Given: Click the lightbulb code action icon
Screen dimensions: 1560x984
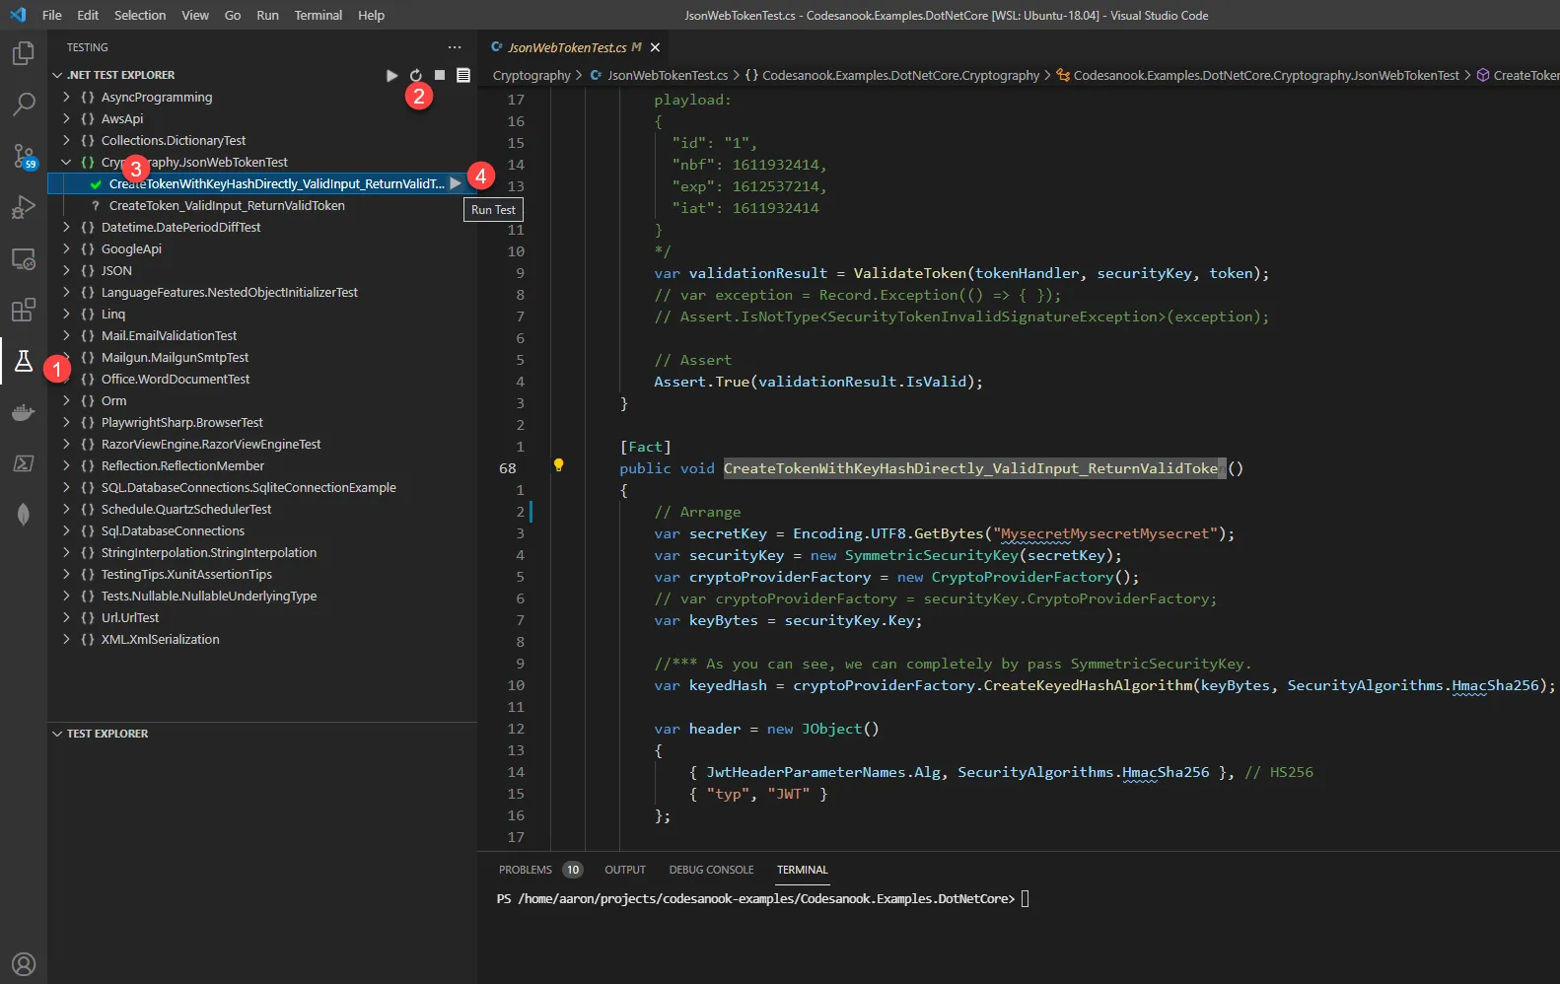Looking at the screenshot, I should 558,464.
